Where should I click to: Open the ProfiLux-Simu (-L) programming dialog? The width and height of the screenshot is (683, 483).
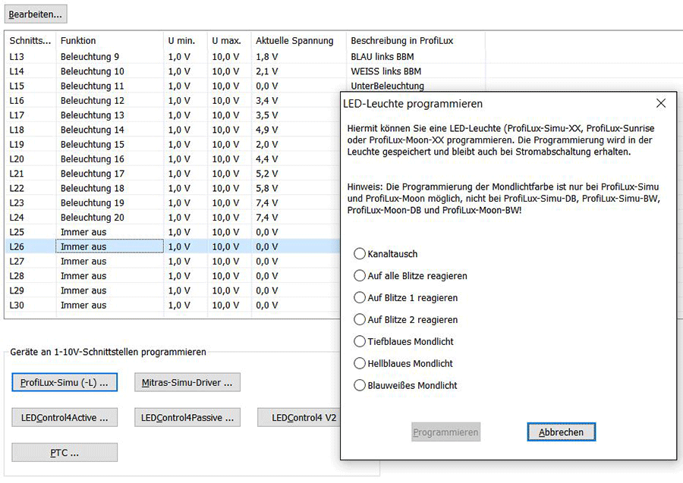pos(64,382)
